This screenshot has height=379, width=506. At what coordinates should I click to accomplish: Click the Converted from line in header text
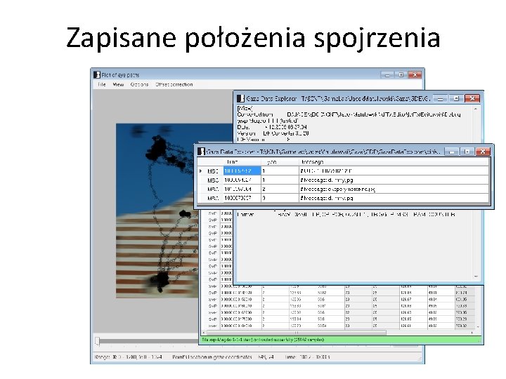(x=349, y=114)
